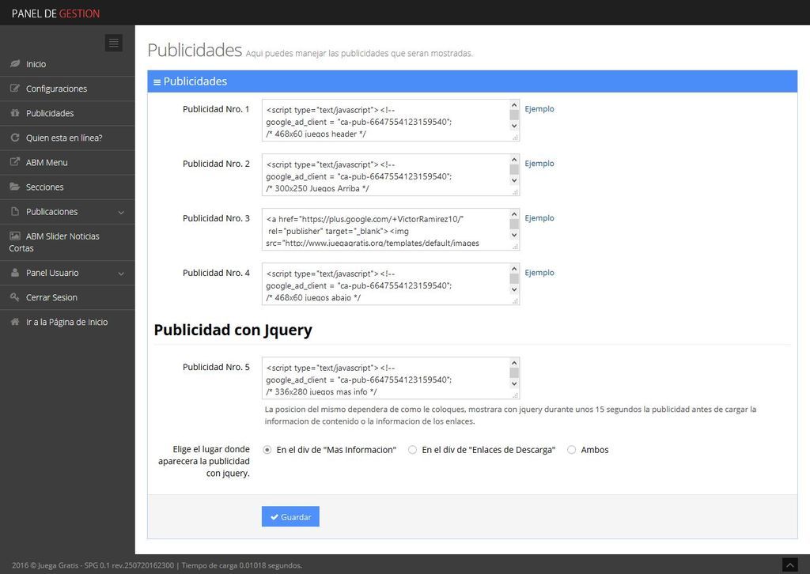Viewport: 810px width, 574px height.
Task: Click the document icon beside Publicaciones
Action: (x=15, y=212)
